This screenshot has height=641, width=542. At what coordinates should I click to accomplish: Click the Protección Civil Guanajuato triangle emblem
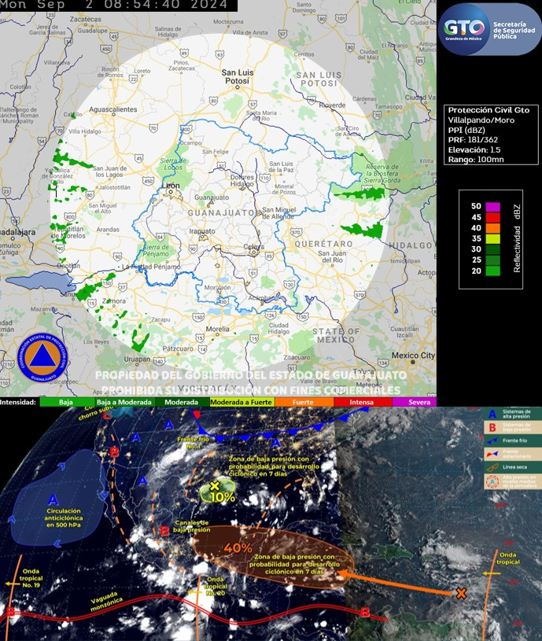[x=43, y=358]
